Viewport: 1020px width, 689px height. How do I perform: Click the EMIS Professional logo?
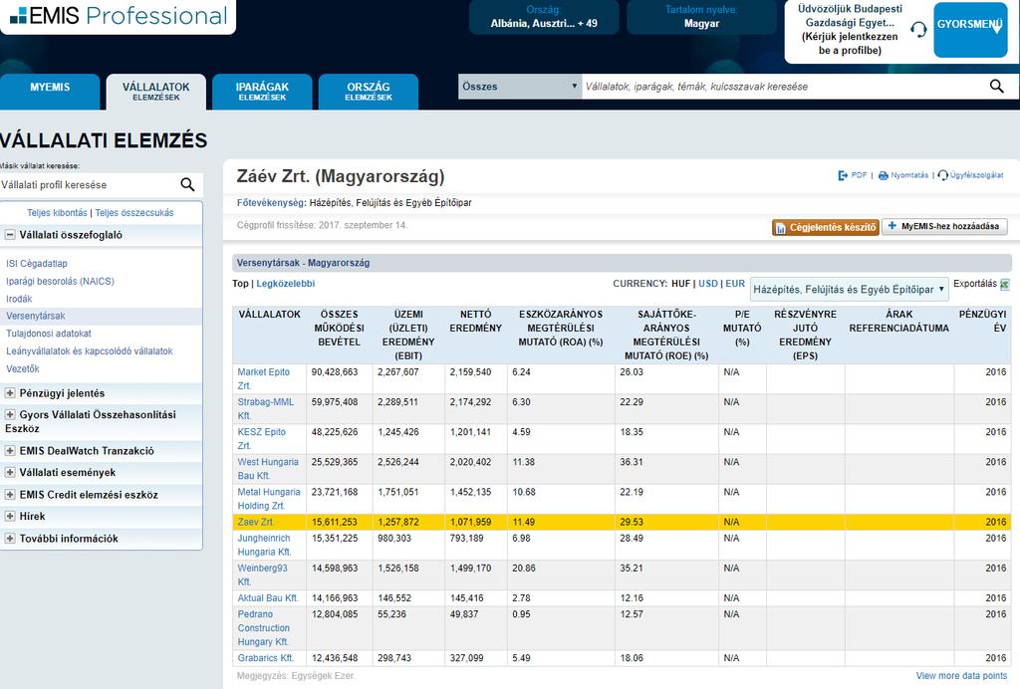click(x=119, y=16)
